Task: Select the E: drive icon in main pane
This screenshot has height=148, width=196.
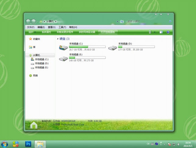Action: click(63, 59)
